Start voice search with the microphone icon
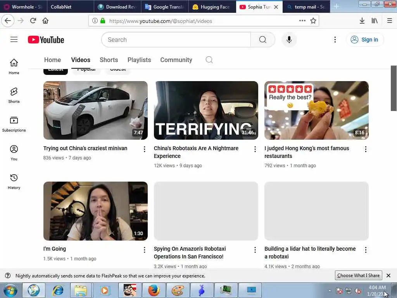Viewport: 397px width, 298px height. pos(289,40)
